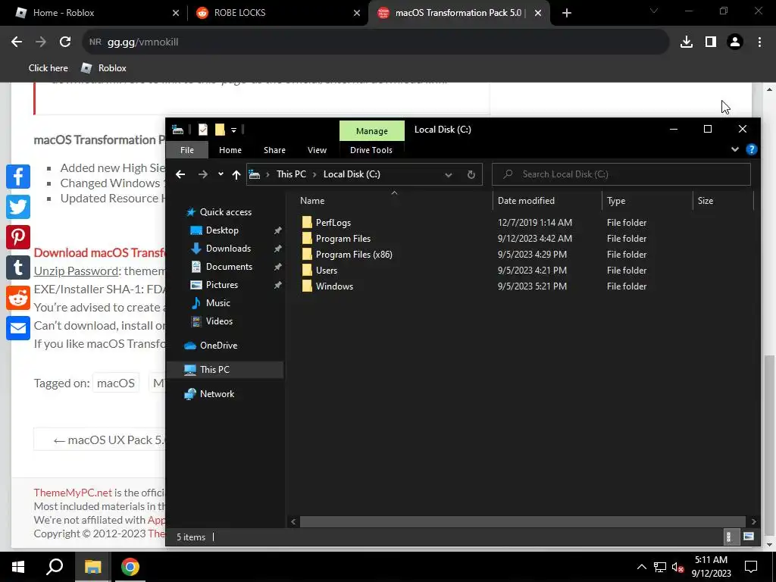Go up one folder level

(x=236, y=174)
